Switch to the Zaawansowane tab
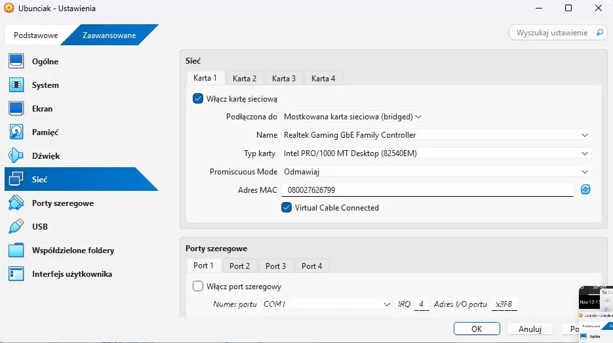 (109, 35)
